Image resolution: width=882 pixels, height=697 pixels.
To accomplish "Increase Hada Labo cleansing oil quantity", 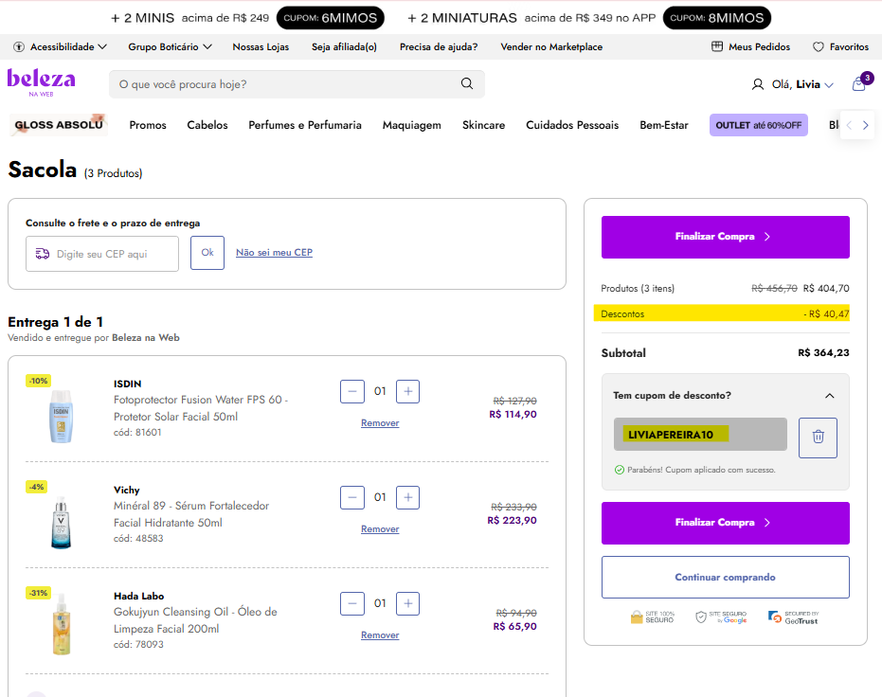I will pos(407,603).
